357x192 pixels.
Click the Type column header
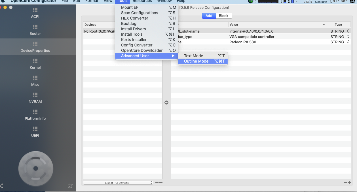click(338, 25)
